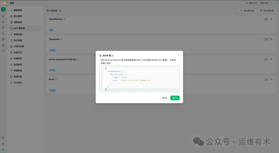
Task: Enable the fetch server toggle
Action: pos(266,79)
